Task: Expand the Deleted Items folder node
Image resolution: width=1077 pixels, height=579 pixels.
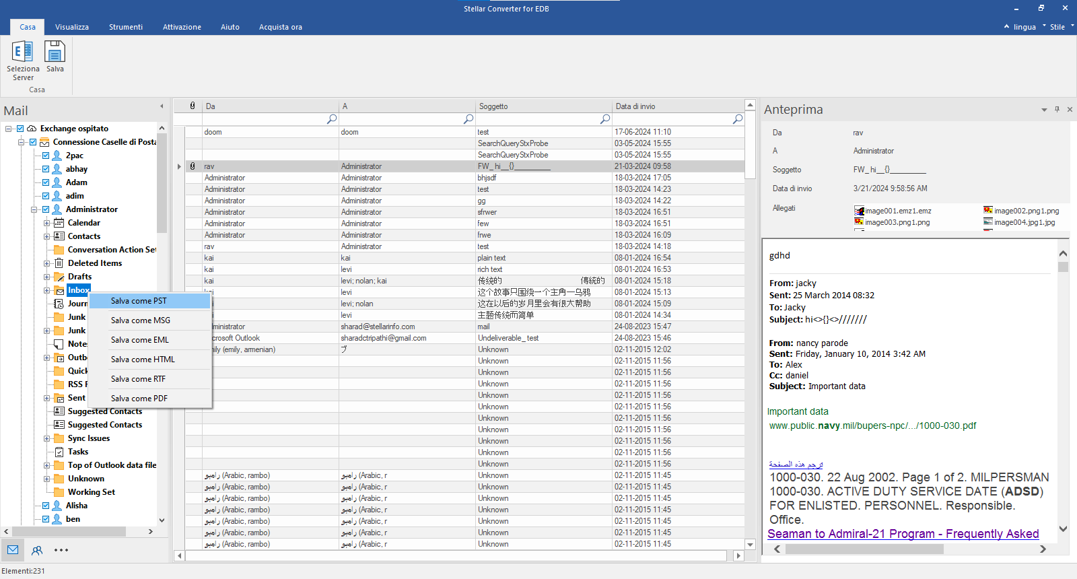Action: (x=47, y=263)
